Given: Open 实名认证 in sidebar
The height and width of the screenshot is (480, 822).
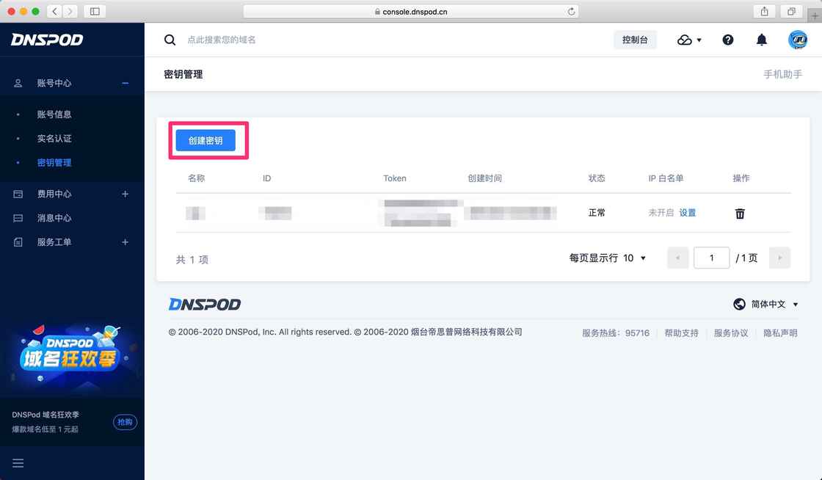Looking at the screenshot, I should point(54,138).
